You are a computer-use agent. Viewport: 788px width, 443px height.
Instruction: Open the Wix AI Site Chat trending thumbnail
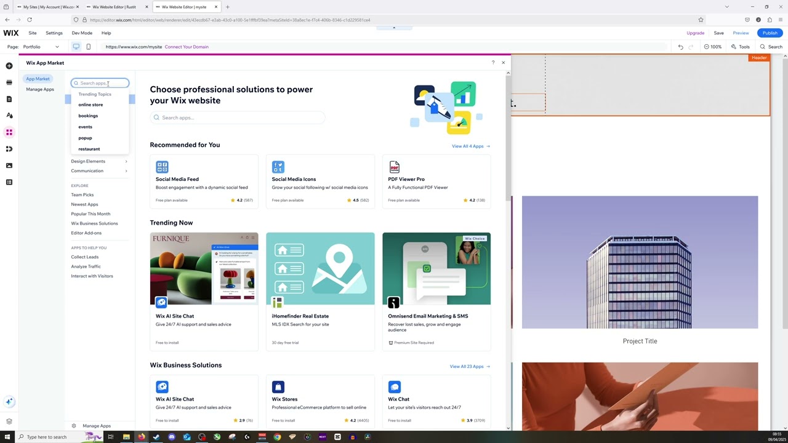[x=204, y=269]
